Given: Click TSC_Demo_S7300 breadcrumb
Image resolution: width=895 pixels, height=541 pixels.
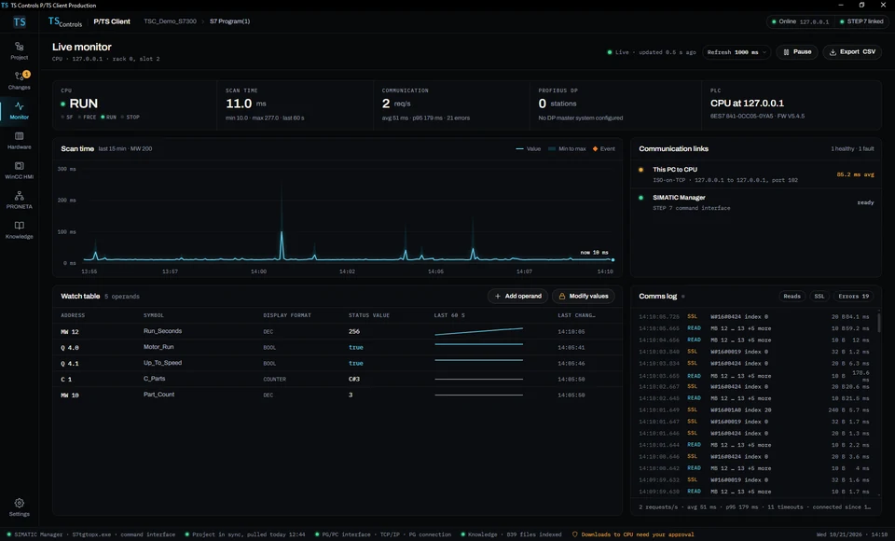Looking at the screenshot, I should pyautogui.click(x=170, y=21).
